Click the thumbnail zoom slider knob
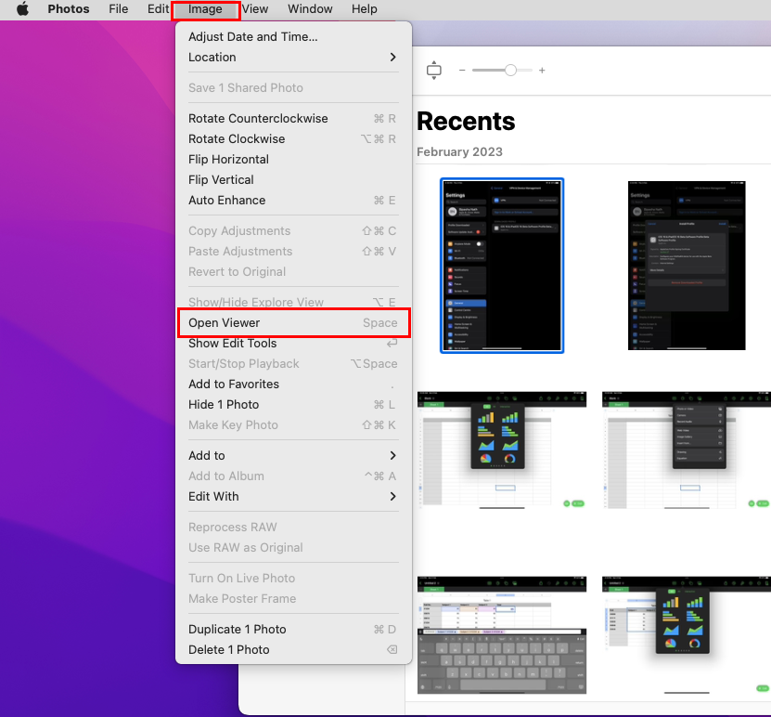 [511, 71]
